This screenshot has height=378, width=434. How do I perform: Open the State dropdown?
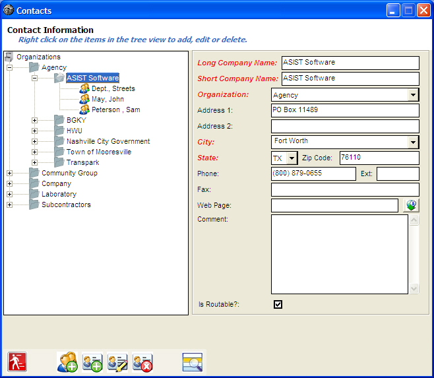click(x=292, y=158)
